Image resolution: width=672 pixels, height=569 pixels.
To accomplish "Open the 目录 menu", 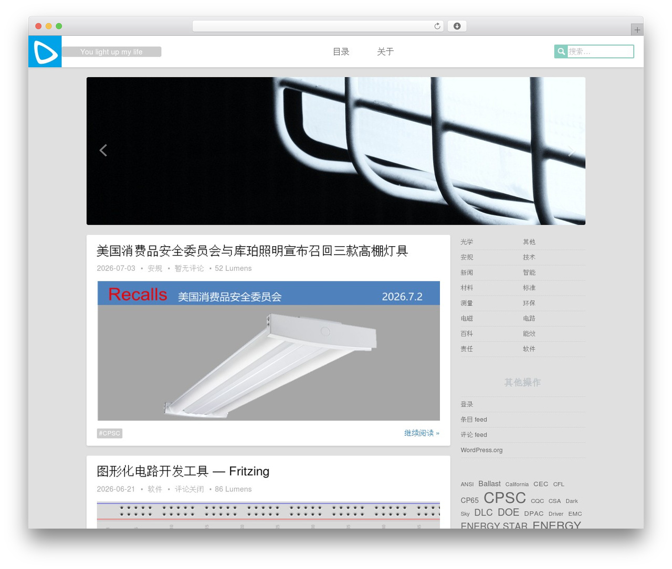I will pyautogui.click(x=341, y=51).
